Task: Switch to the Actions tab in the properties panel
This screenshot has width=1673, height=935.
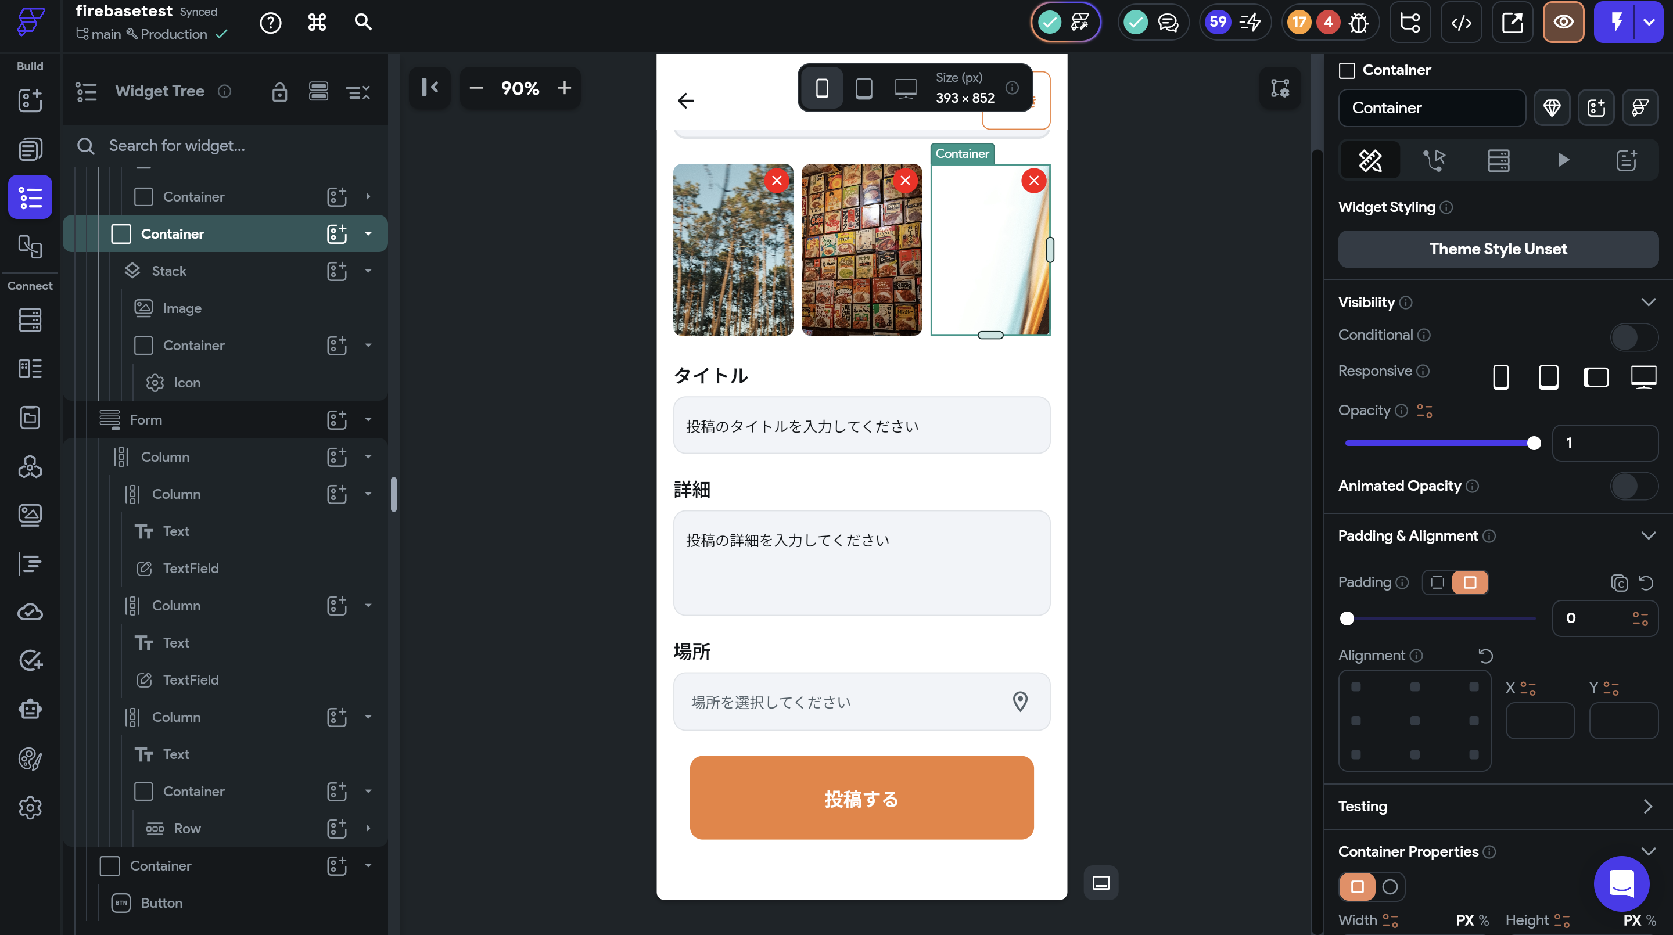Action: (1434, 160)
